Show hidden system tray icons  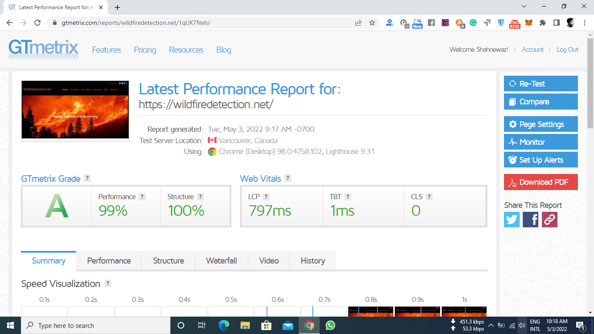(x=491, y=325)
